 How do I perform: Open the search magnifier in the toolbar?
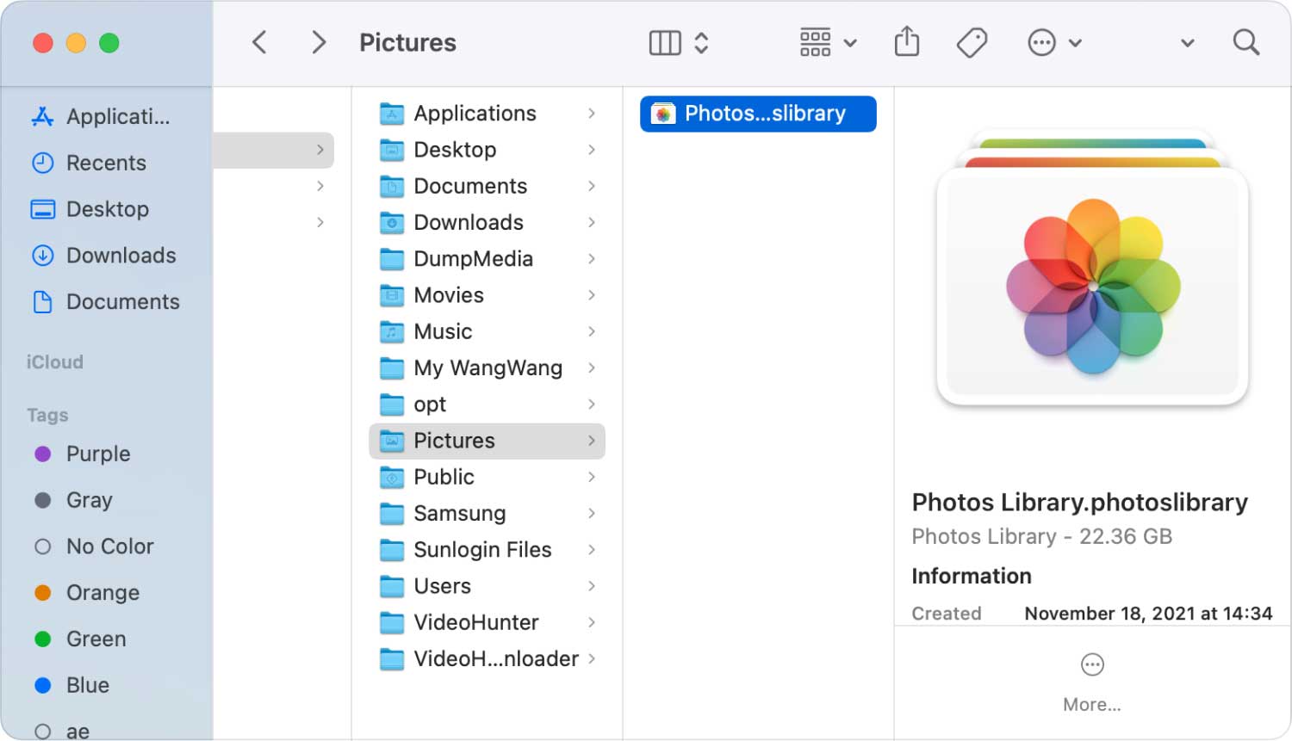click(1245, 42)
